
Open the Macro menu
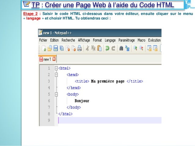pyautogui.click(x=142, y=40)
